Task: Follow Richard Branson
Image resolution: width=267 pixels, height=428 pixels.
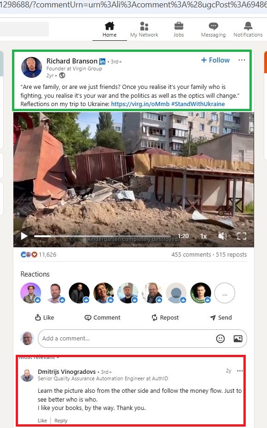Action: (215, 60)
